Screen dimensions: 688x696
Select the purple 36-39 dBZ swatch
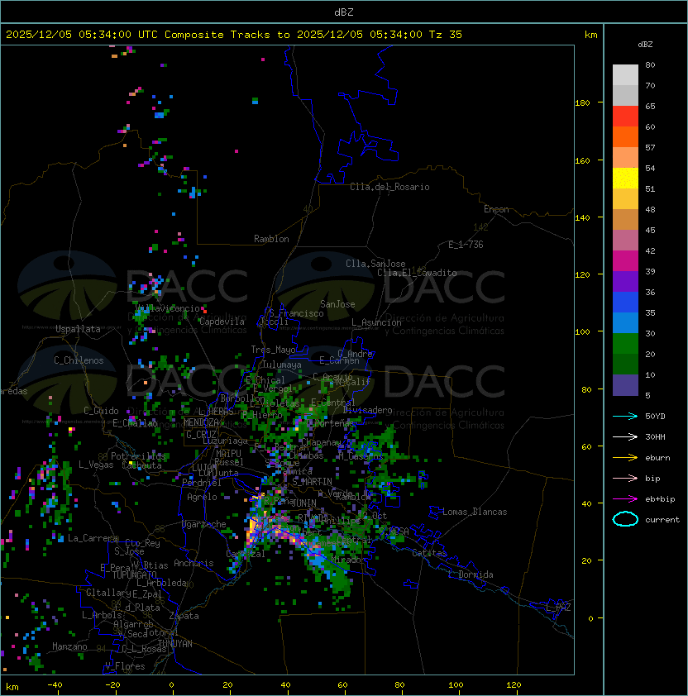(x=625, y=281)
